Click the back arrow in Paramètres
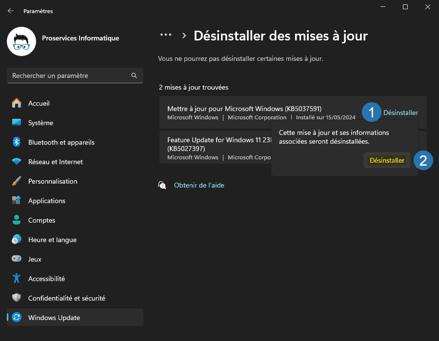439x341 pixels. [10, 11]
